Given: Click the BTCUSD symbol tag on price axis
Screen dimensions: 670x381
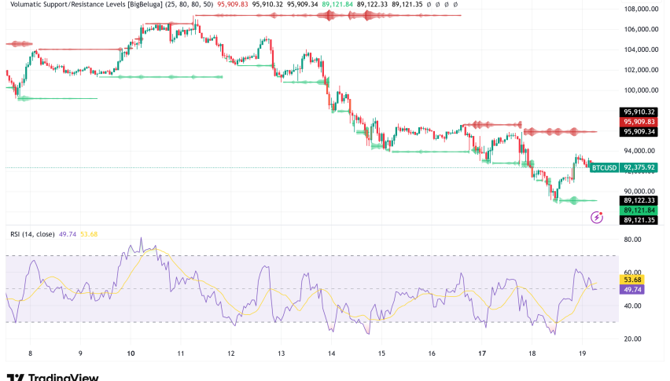Looking at the screenshot, I should 603,167.
